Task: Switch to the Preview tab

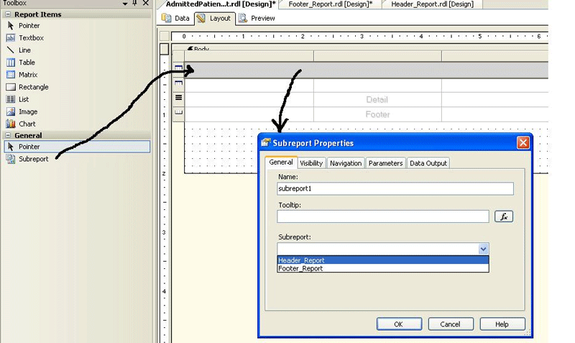Action: point(257,18)
